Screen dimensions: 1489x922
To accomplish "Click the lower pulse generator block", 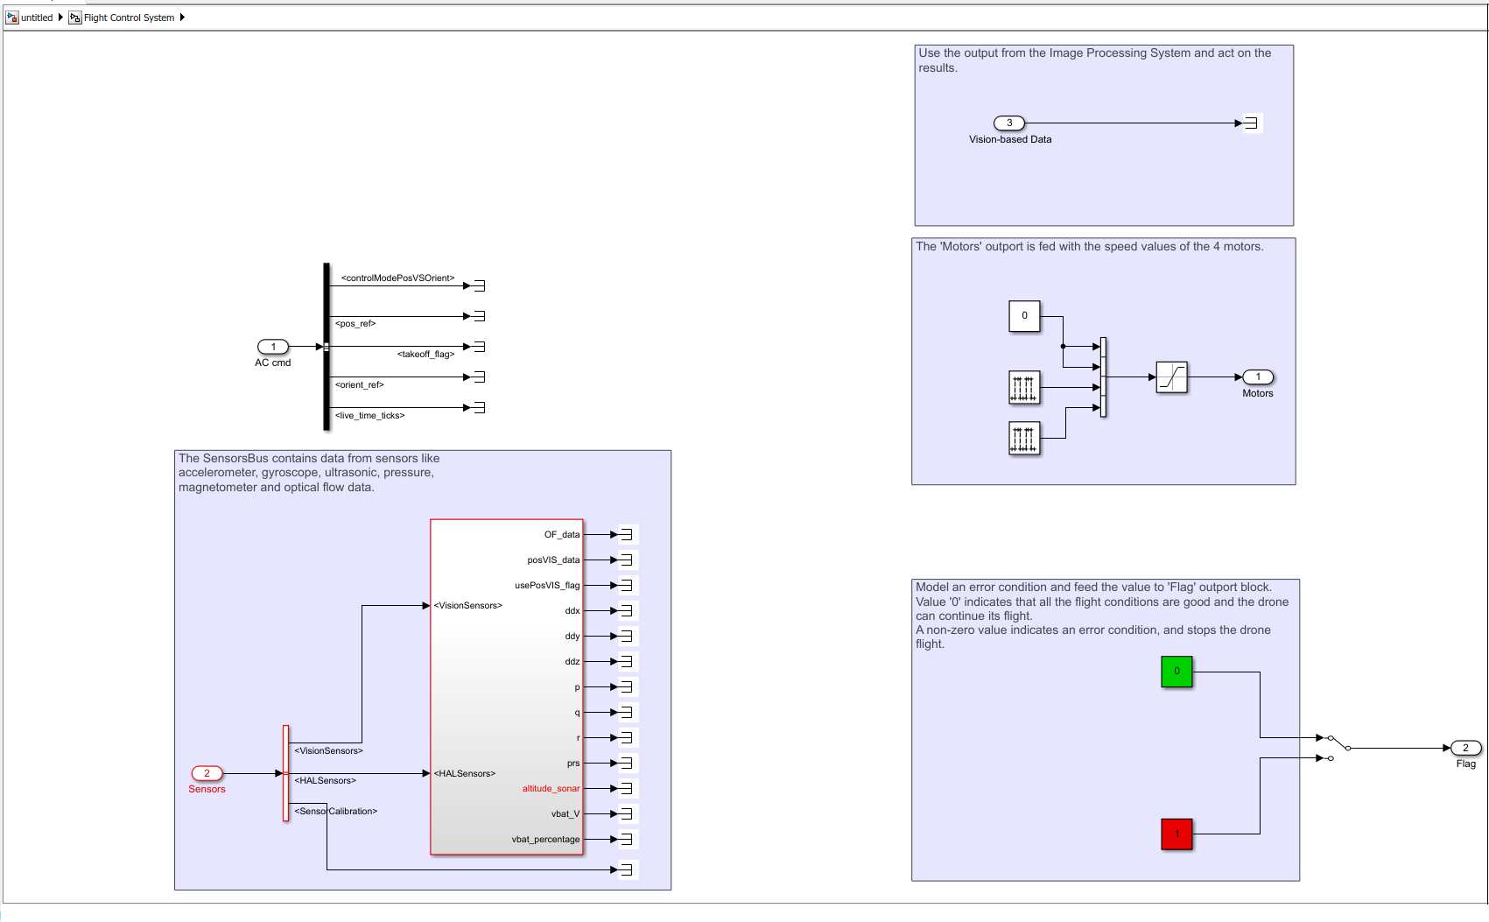I will tap(1024, 438).
